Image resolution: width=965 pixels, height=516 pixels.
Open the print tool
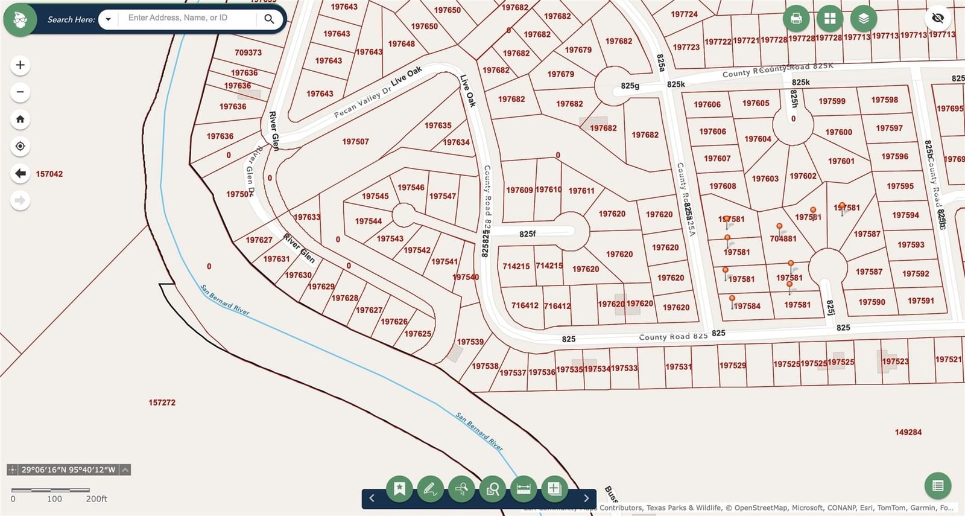(x=796, y=19)
